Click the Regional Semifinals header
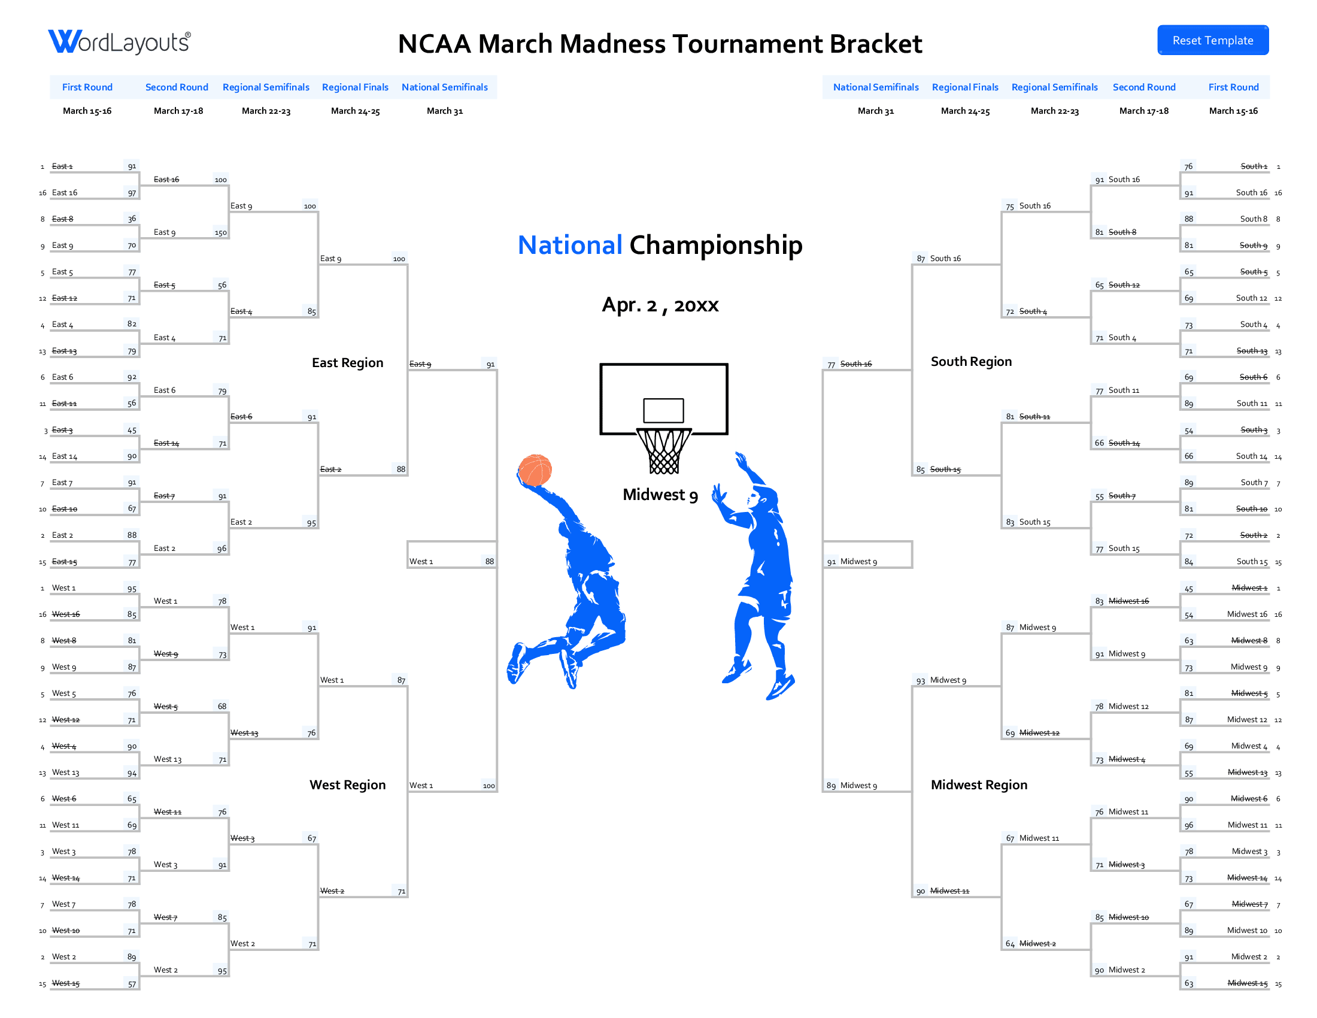Screen dimensions: 1317x1018 click(265, 87)
